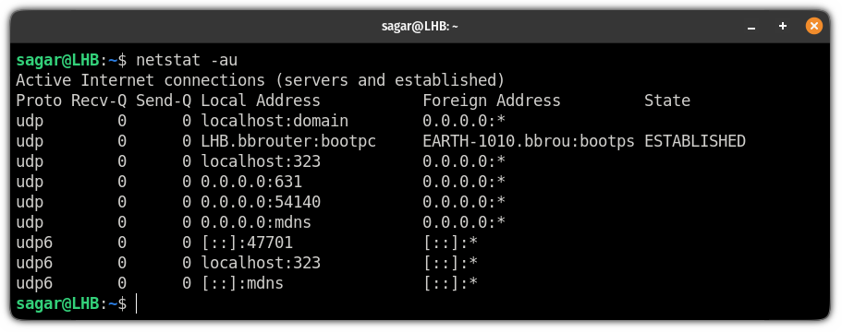The image size is (842, 332).
Task: Click 'udp6' proto of the [::]:mdns row
Action: pos(34,283)
